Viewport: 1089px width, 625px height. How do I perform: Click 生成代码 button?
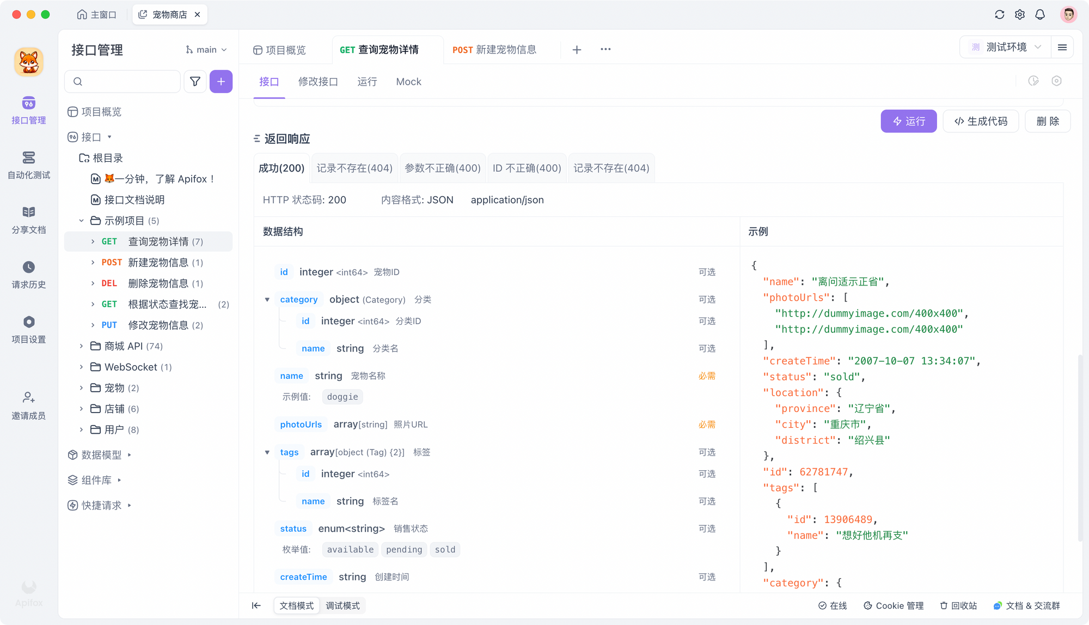click(x=981, y=121)
